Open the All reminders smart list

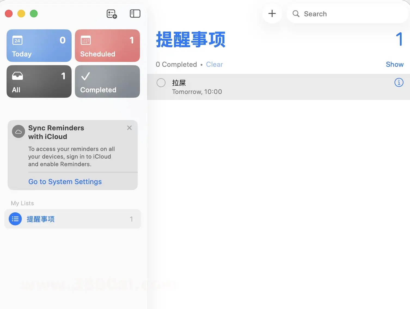[39, 81]
